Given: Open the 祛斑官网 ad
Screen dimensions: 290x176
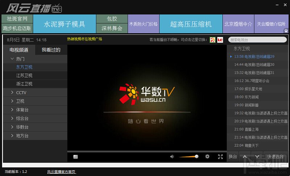Looking at the screenshot, I should (17, 19).
